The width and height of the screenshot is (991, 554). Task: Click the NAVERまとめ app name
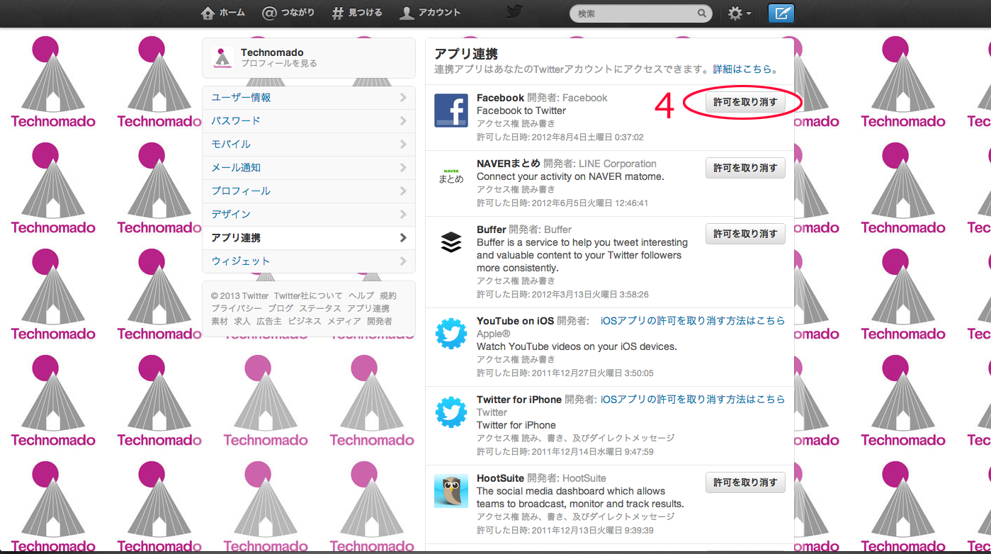coord(509,164)
